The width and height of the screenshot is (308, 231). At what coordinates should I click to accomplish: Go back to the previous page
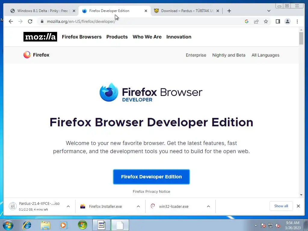point(11,21)
